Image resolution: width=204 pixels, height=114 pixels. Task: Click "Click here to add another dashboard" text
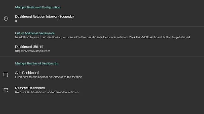pos(48,77)
